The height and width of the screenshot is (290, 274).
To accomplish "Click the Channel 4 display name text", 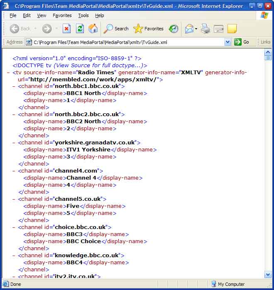I will pyautogui.click(x=81, y=178).
